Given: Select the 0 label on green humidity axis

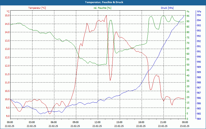Looking at the screenshot, I should click(187, 119).
